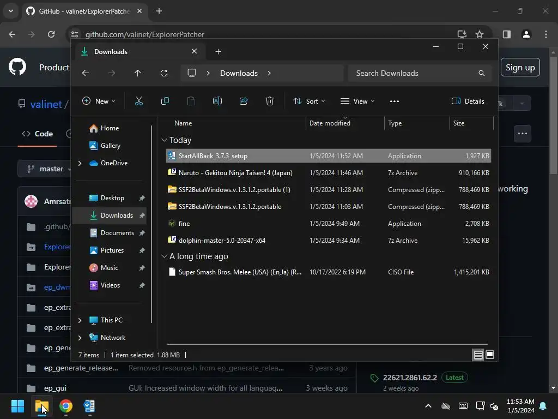Add a new Explorer tab

(x=218, y=52)
